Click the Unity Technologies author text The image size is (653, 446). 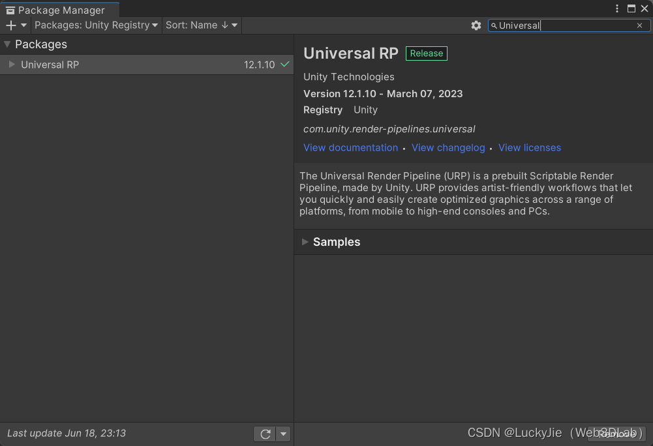(x=348, y=77)
